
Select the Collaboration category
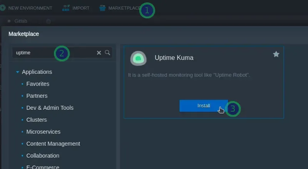pos(43,156)
